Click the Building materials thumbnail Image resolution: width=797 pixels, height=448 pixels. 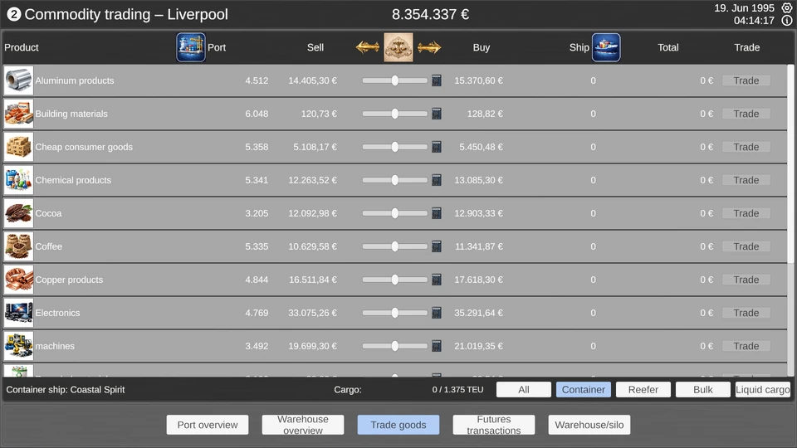19,114
